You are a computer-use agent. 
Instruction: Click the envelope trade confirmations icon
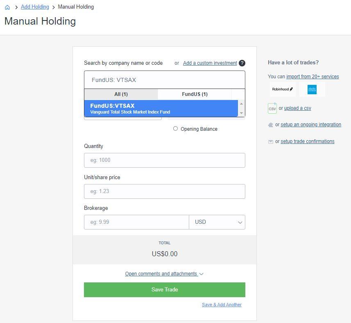(271, 141)
